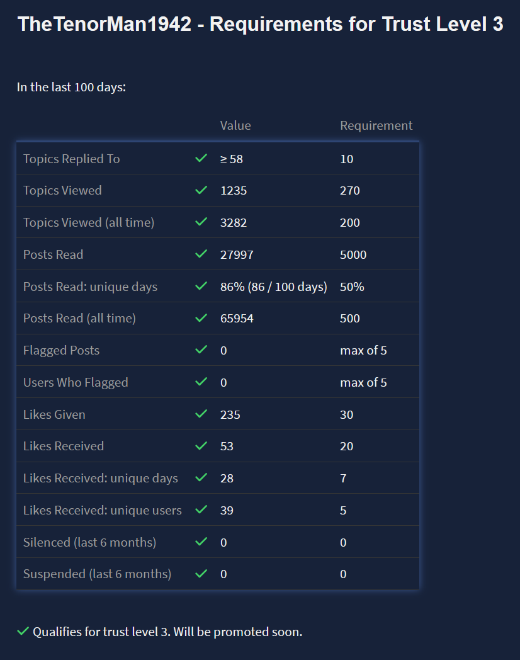The height and width of the screenshot is (660, 520).
Task: Select the Requirement column header
Action: point(376,125)
